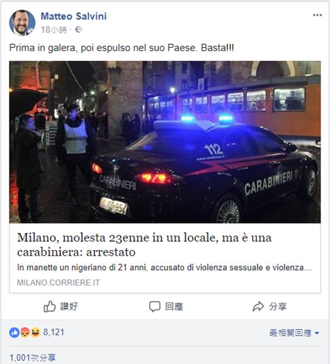Open the Matteo Salvini profile name link

tap(74, 16)
